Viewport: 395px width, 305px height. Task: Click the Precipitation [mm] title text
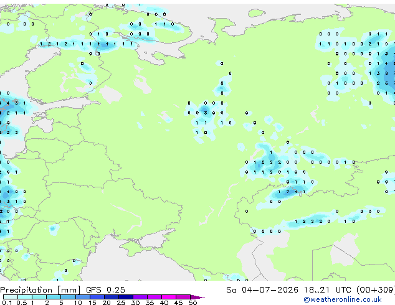[x=40, y=290]
